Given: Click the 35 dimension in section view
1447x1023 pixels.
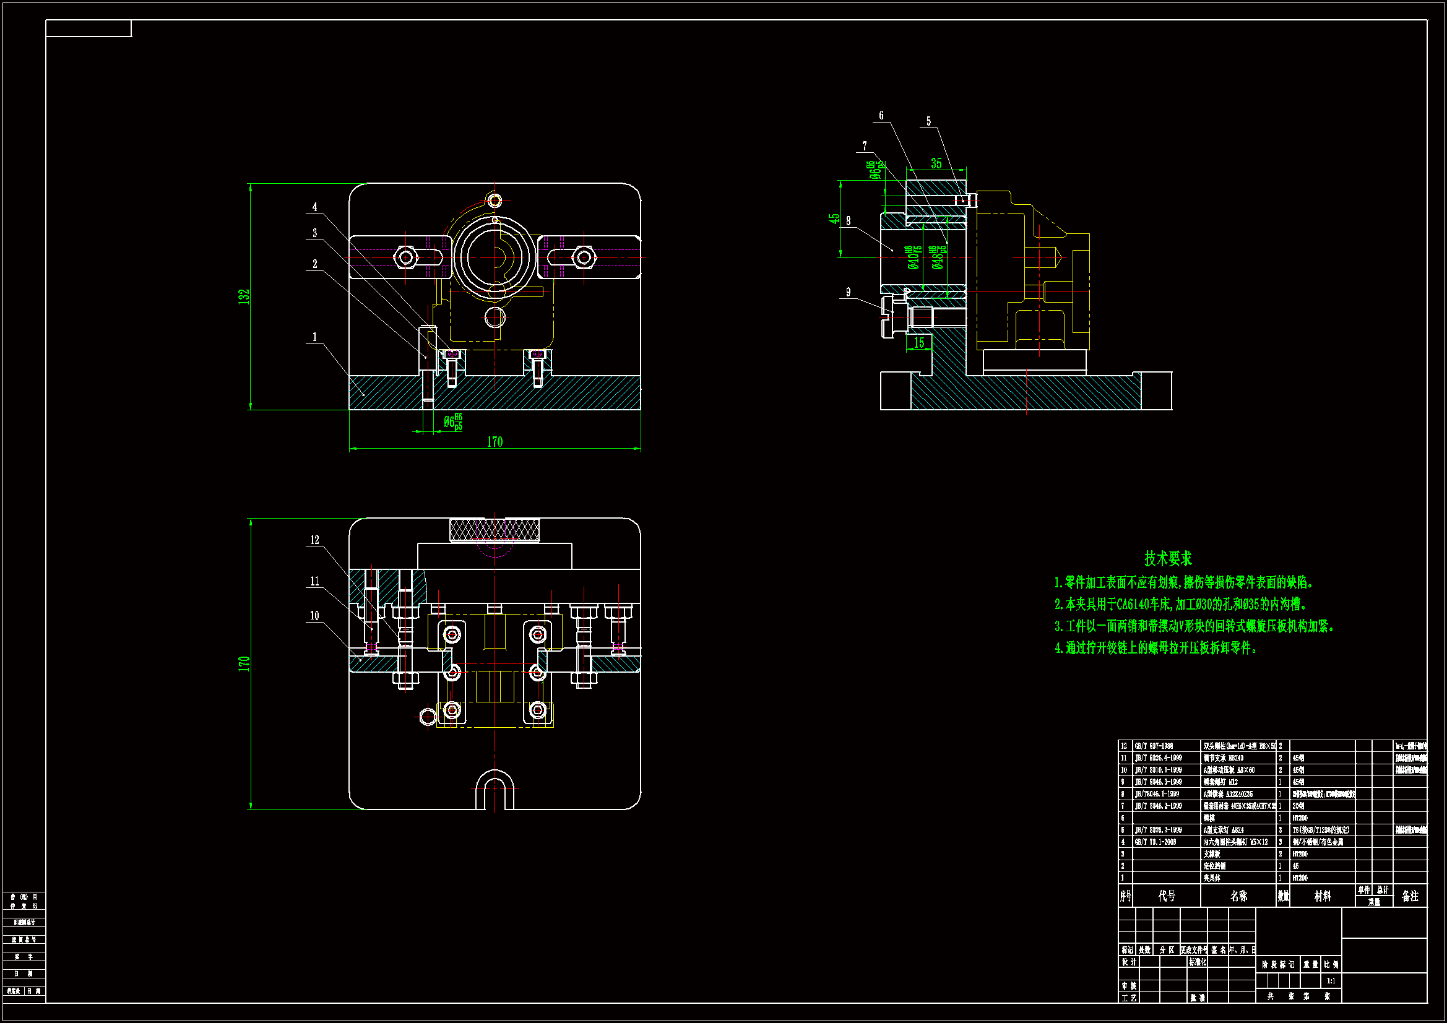Looking at the screenshot, I should click(936, 163).
